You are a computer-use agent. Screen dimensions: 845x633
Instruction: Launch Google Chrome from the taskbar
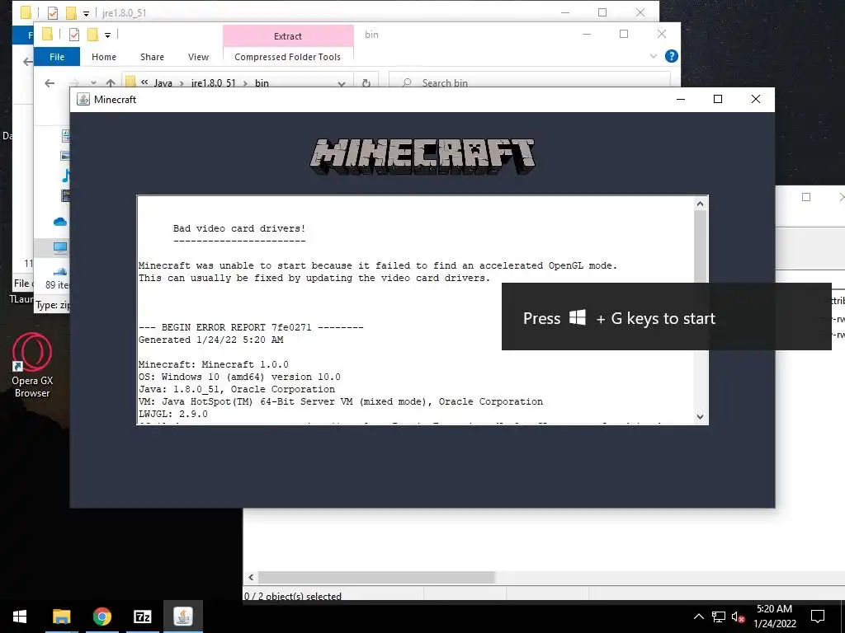click(x=101, y=617)
